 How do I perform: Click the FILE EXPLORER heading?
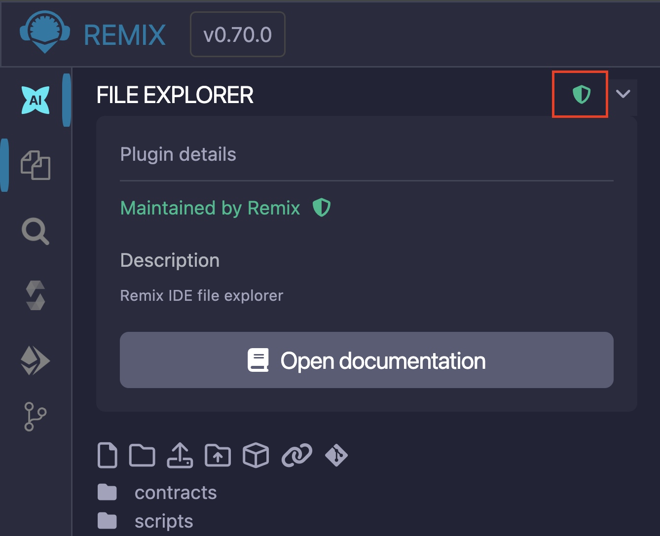point(175,95)
